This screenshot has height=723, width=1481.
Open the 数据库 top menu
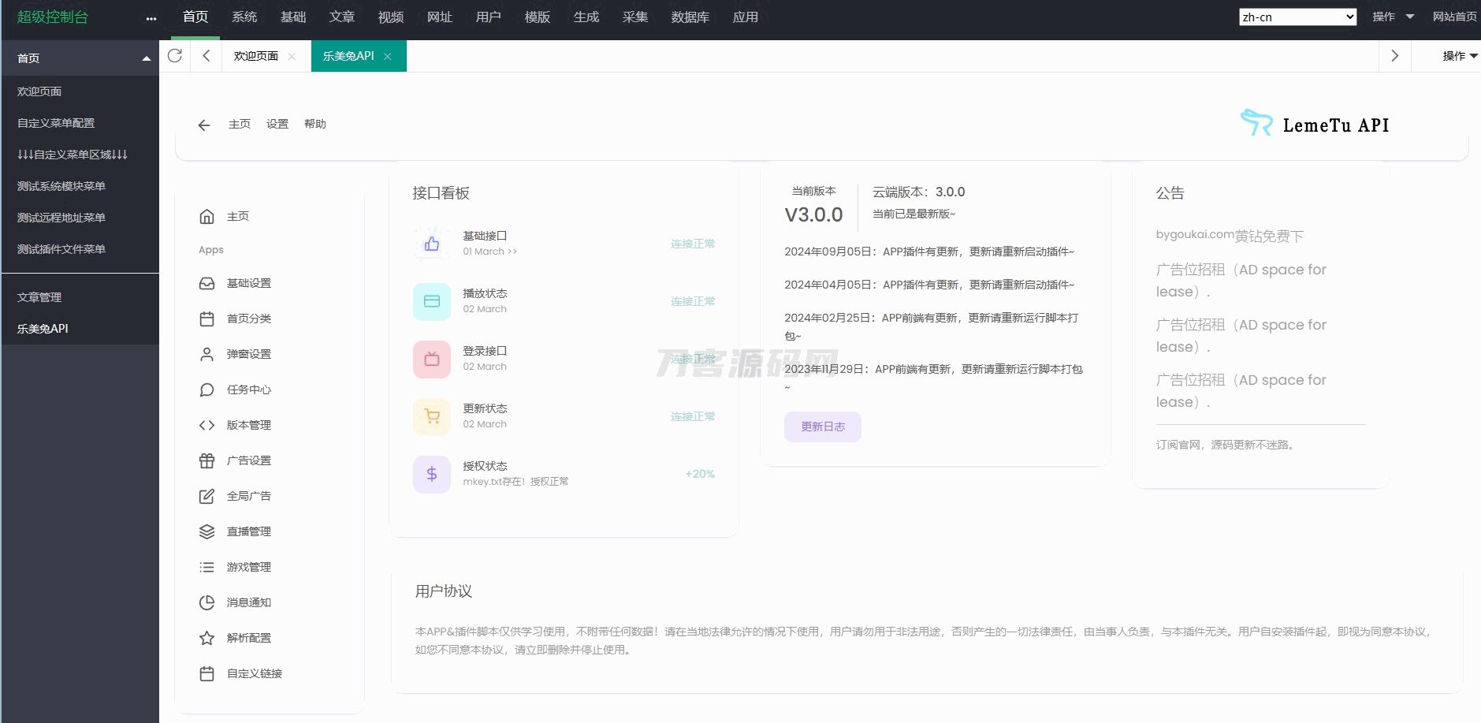(690, 17)
